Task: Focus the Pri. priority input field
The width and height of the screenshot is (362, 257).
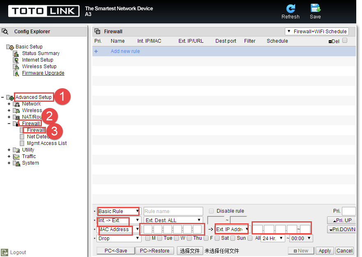Action: (348, 211)
